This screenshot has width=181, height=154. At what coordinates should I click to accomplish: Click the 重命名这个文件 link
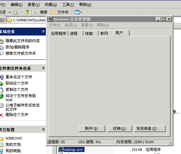[19, 77]
